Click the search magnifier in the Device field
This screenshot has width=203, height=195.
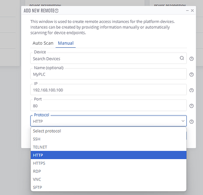[x=182, y=58]
